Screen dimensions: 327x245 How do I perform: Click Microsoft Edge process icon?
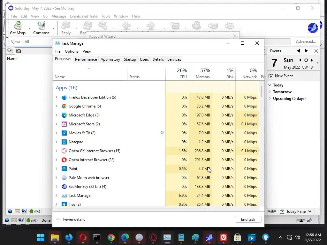tap(64, 115)
